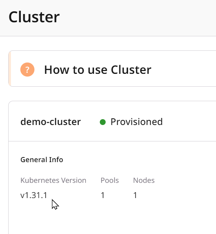Click the orange question mark help icon
This screenshot has height=234, width=216.
27,70
